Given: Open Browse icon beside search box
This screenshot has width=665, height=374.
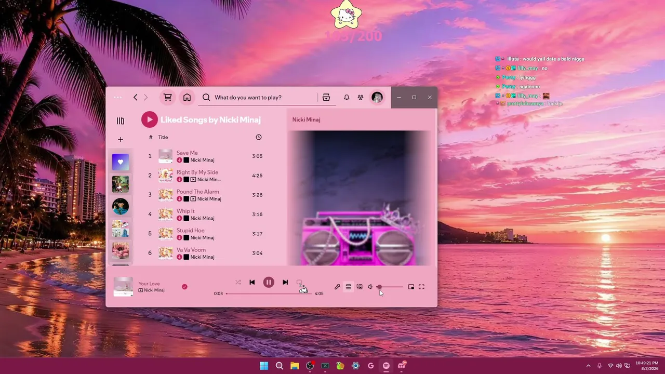Looking at the screenshot, I should coord(326,97).
